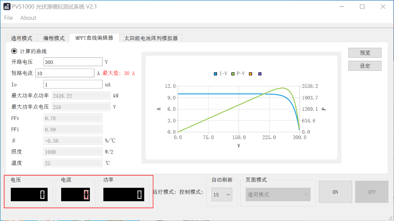Screen dimensions: 394x221
Task: Toggle the purple legend marker
Action: pos(260,74)
